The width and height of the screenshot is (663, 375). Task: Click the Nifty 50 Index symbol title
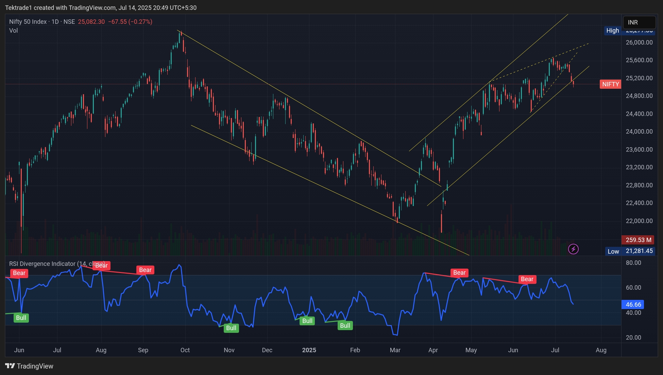28,22
